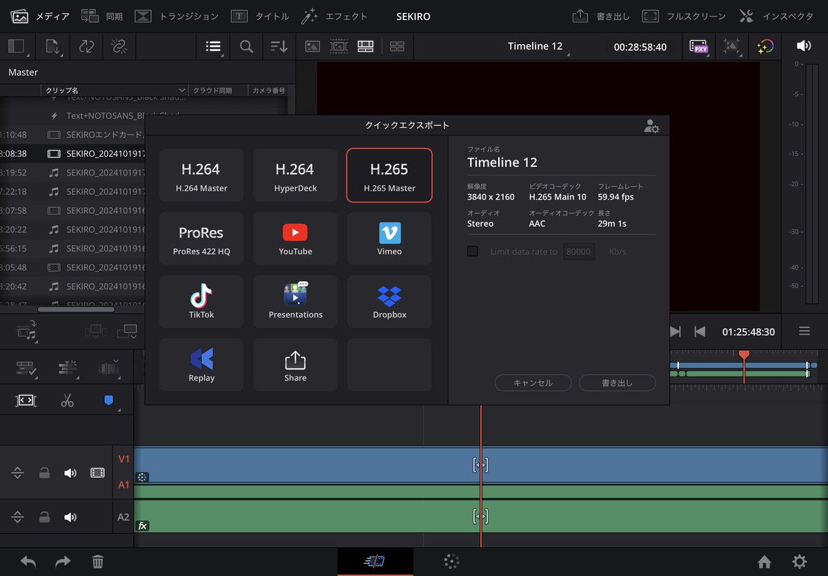Open the snapping options dropdown icon

68,368
